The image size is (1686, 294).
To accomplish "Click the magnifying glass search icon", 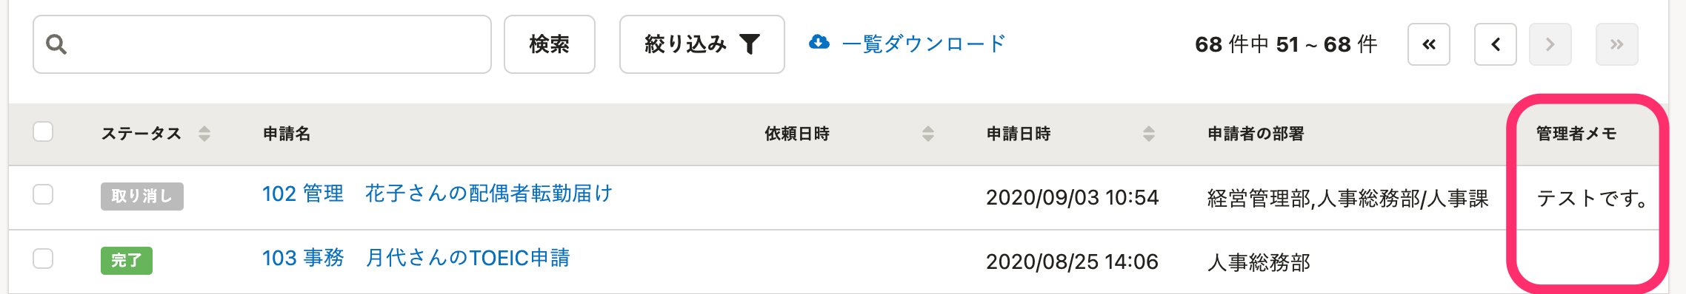I will [56, 44].
